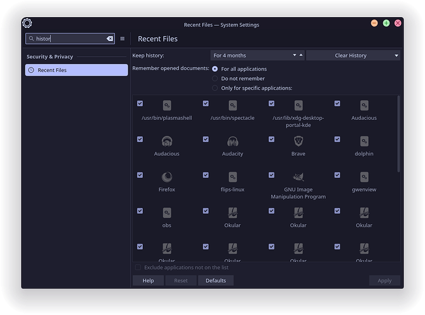Image resolution: width=425 pixels, height=315 pixels.
Task: Click the Firefox application icon
Action: pyautogui.click(x=167, y=177)
